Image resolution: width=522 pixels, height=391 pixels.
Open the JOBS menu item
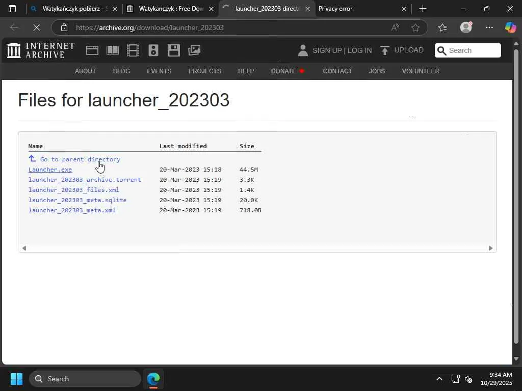(x=377, y=71)
